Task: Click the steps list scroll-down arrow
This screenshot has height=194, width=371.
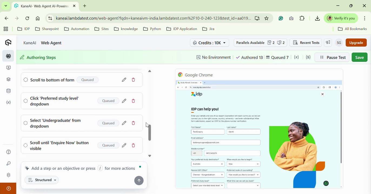Action: point(150,156)
